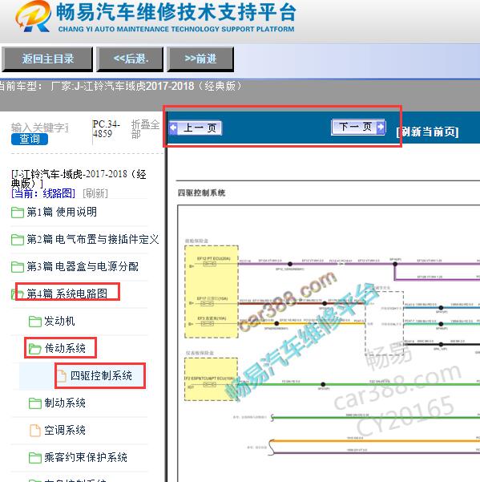This screenshot has width=480, height=482.
Task: Click the J-江铃汽车-域虎-2017-2018 title text
Action: 79,179
